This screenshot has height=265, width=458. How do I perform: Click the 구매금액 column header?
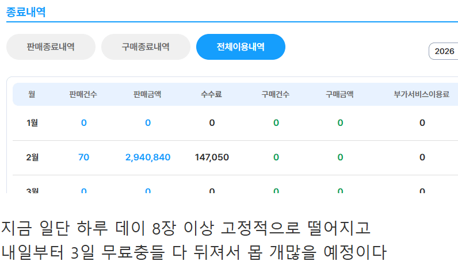tap(340, 94)
